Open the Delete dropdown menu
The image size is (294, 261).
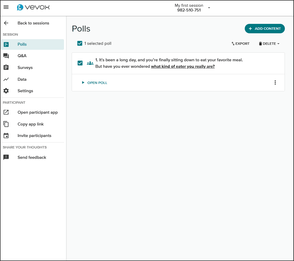[x=269, y=44]
